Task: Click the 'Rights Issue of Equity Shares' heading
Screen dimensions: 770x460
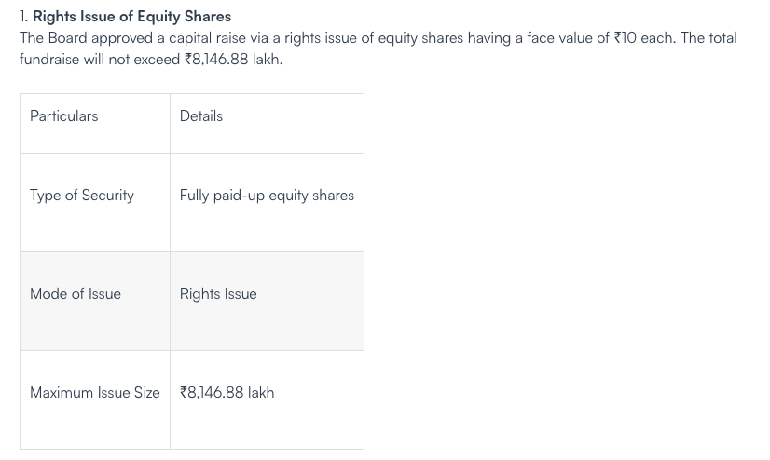Action: pos(131,17)
